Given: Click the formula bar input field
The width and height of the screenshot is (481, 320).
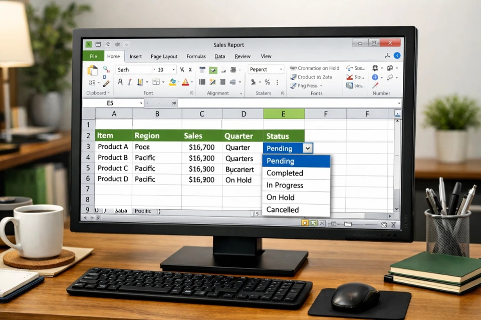Looking at the screenshot, I should point(288,103).
